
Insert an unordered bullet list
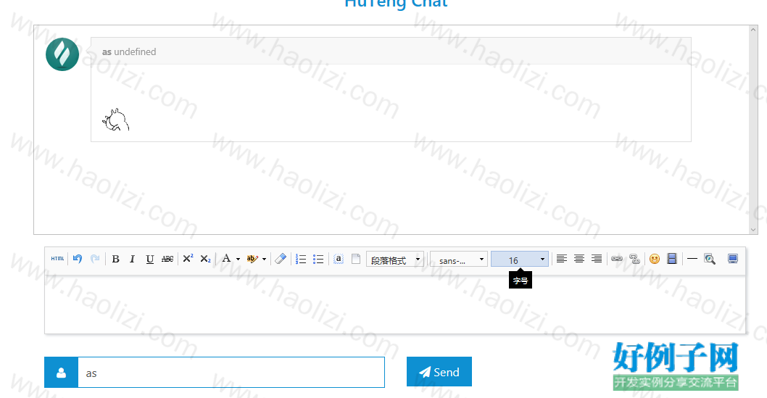coord(318,259)
